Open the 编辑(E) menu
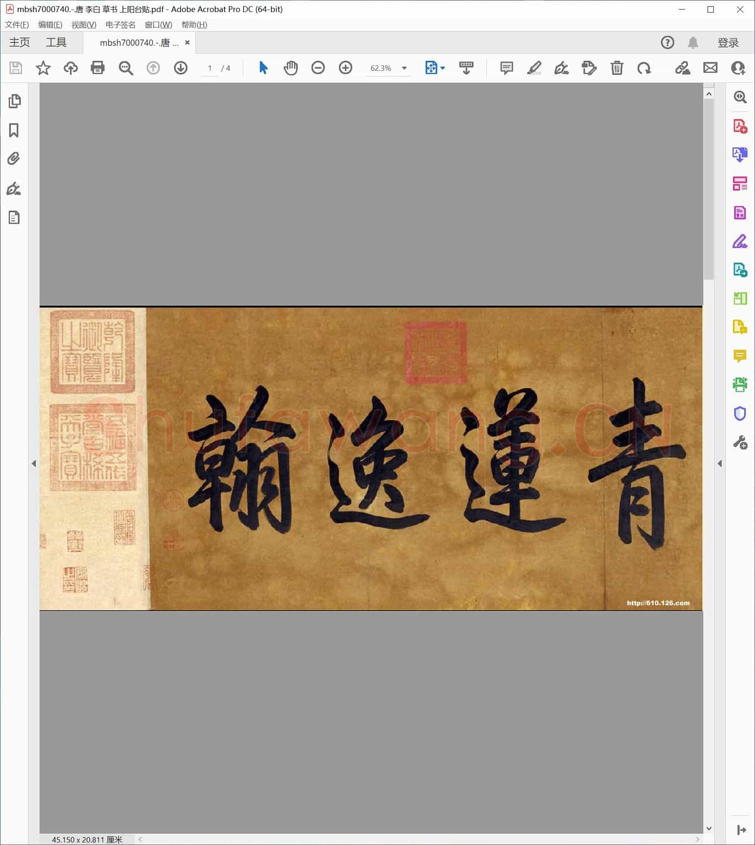The height and width of the screenshot is (845, 755). point(50,25)
